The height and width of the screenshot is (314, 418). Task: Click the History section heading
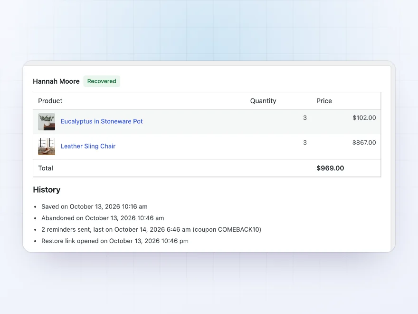(47, 189)
